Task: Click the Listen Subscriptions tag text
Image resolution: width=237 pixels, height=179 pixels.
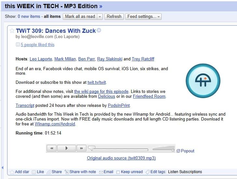Action: click(185, 172)
